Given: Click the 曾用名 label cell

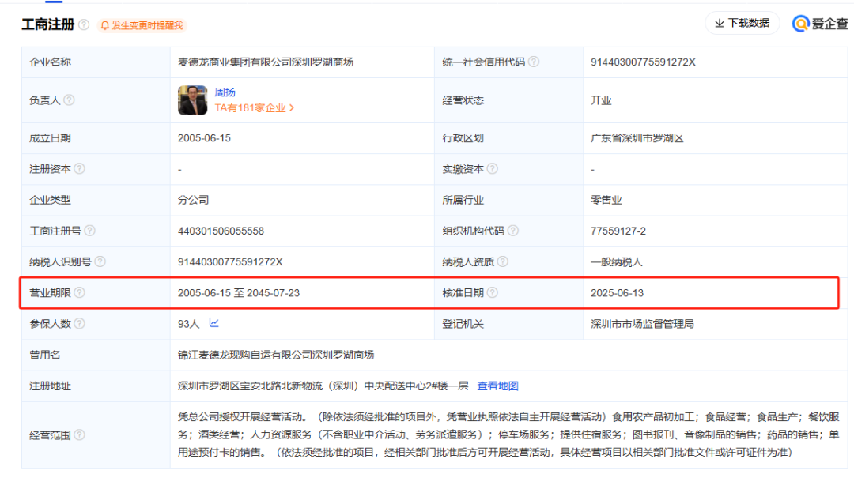Looking at the screenshot, I should (96, 355).
